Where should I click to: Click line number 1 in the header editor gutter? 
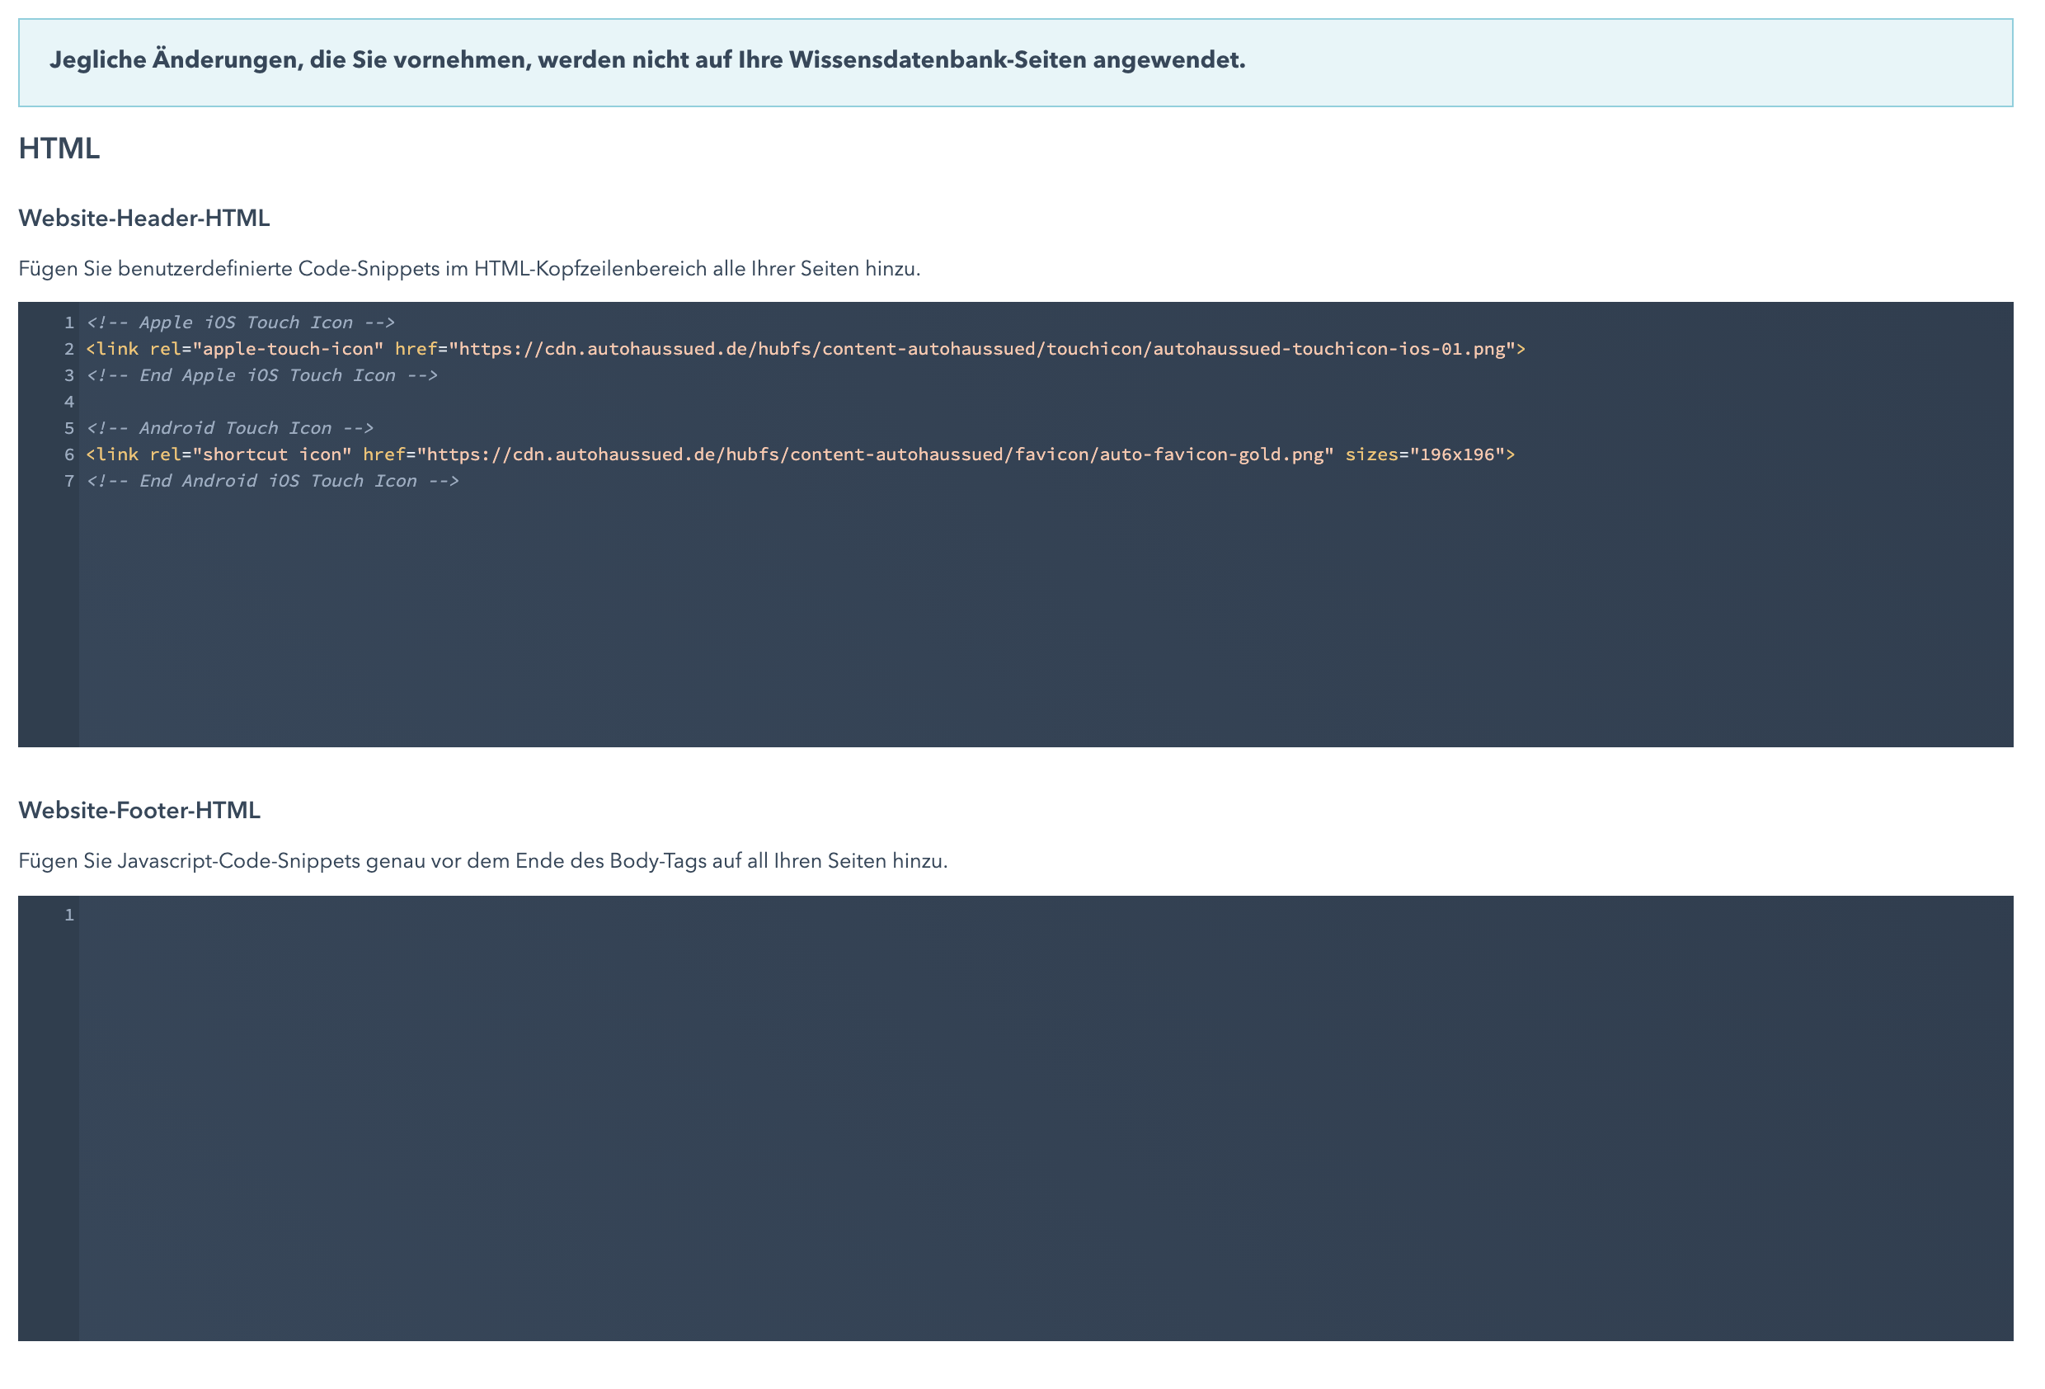[x=68, y=323]
